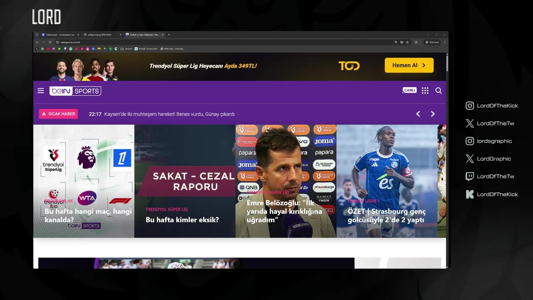Open Bu hafta kimler eksik? card
Screen dimensions: 533x300
(x=185, y=181)
